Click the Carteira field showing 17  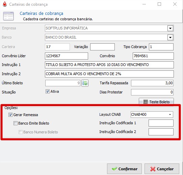point(57,47)
